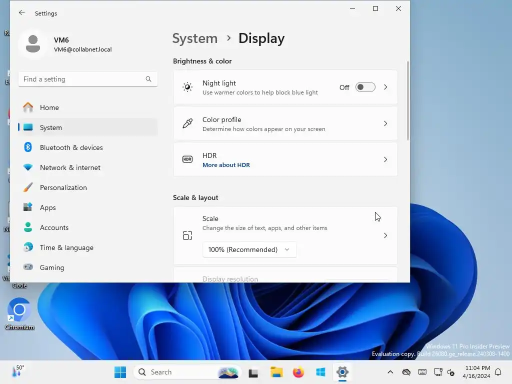Click the Scale resize icon
Image resolution: width=512 pixels, height=384 pixels.
[187, 235]
